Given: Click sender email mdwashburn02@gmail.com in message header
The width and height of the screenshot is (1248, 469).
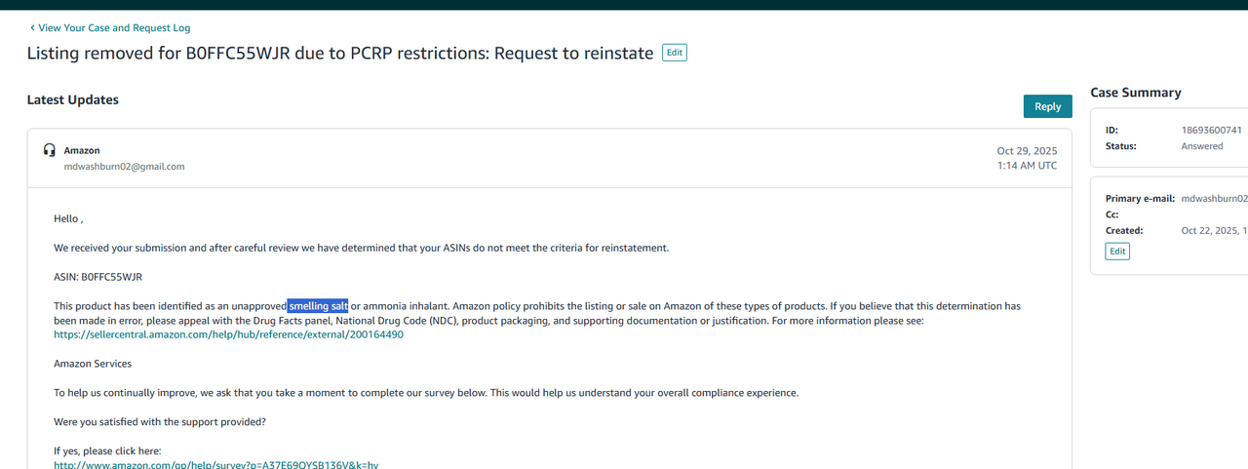Looking at the screenshot, I should pos(124,167).
